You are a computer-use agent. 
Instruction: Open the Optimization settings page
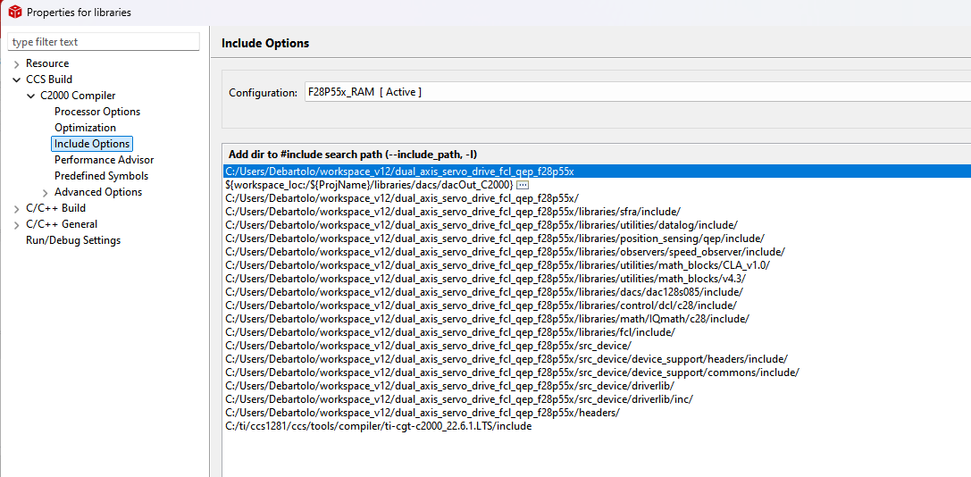point(85,128)
